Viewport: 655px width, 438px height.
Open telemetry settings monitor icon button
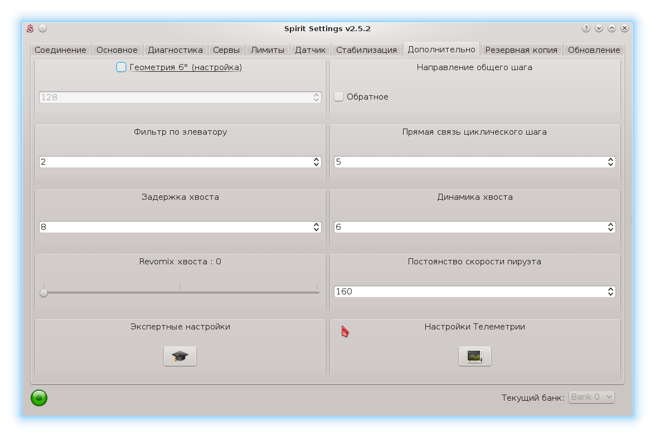coord(474,356)
